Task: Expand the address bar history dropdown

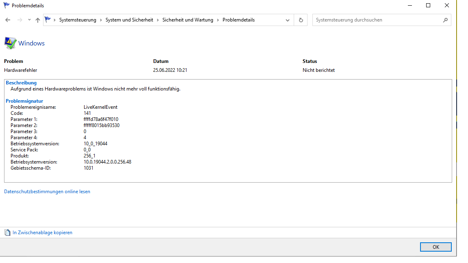Action: click(288, 20)
